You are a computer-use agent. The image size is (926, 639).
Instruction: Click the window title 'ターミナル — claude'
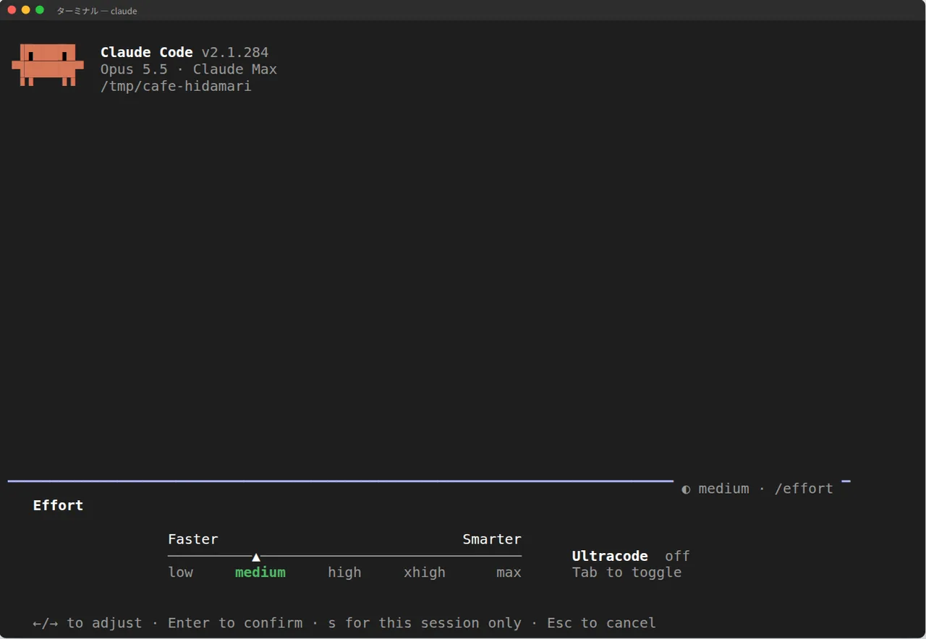(x=97, y=11)
